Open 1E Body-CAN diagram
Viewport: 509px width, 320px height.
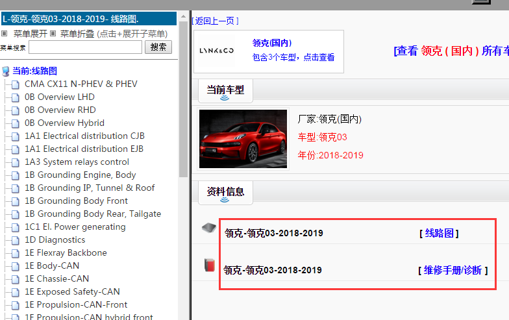click(x=52, y=266)
